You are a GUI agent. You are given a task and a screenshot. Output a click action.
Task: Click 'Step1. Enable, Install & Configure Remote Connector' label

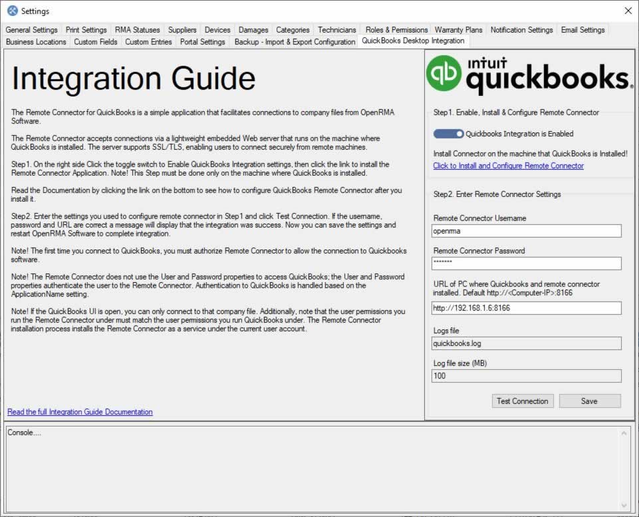pos(516,112)
